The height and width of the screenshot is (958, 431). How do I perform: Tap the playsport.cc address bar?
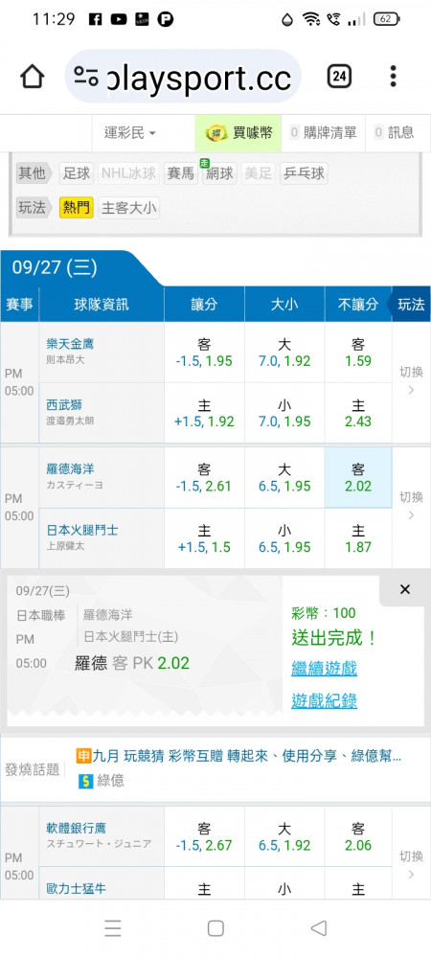pyautogui.click(x=183, y=77)
